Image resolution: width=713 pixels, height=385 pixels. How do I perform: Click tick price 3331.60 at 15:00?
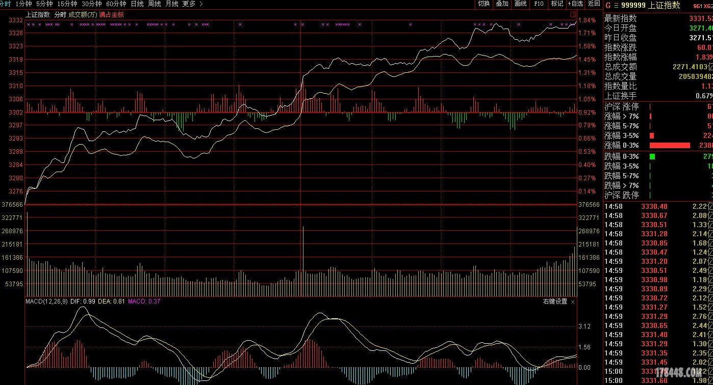coord(654,380)
